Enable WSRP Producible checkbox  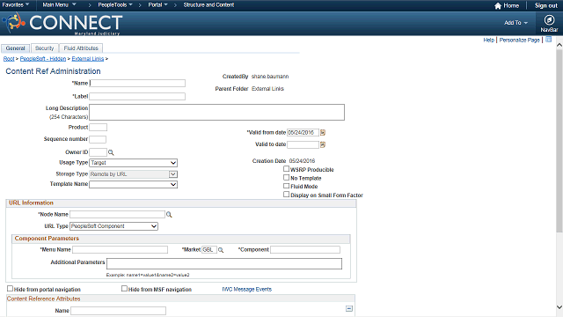point(286,168)
